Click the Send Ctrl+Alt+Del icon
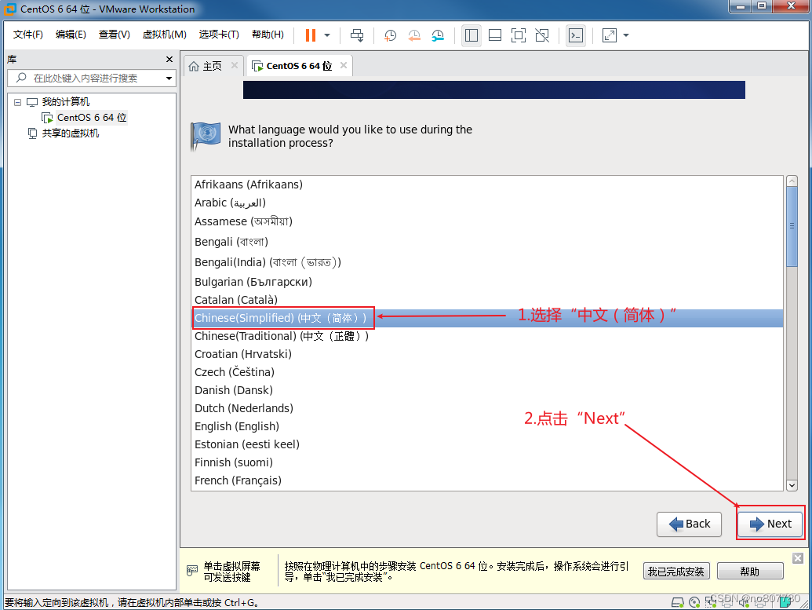 [x=357, y=35]
